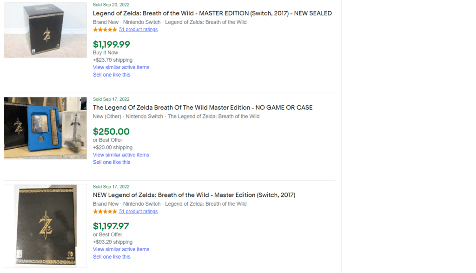
Task: Click View similar active items under the $250.00 listing
Action: [x=121, y=155]
